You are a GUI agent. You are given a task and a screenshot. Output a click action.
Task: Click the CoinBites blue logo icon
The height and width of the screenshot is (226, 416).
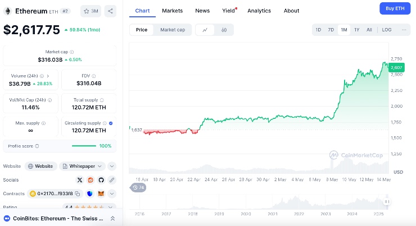click(x=7, y=219)
